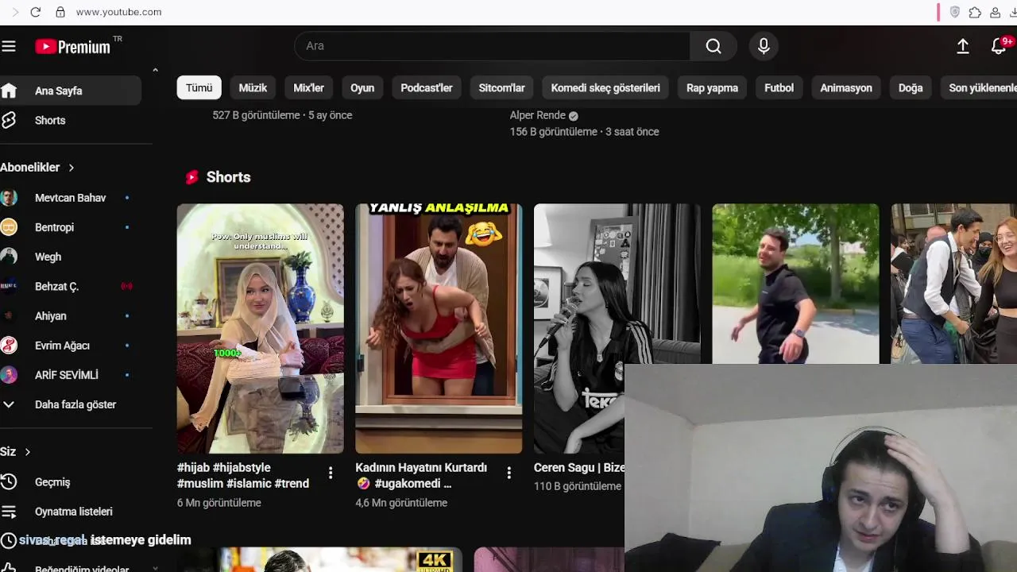1017x572 pixels.
Task: Select the Doğa filter chip
Action: (x=910, y=88)
